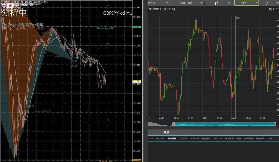Click the 09:30 time axis label
Image resolution: width=279 pixels, height=162 pixels.
pyautogui.click(x=176, y=118)
